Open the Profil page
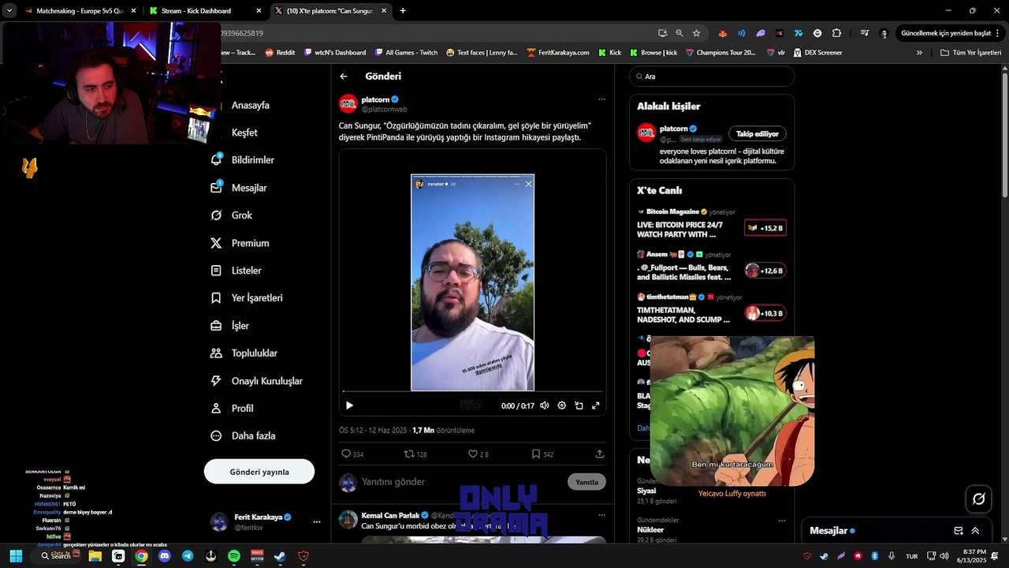Viewport: 1009px width, 568px height. tap(232, 409)
